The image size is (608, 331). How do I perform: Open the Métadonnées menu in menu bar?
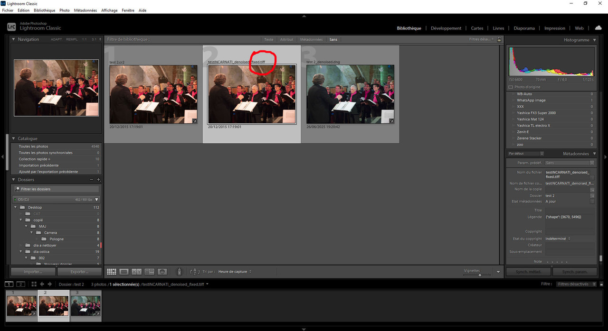[x=85, y=10]
